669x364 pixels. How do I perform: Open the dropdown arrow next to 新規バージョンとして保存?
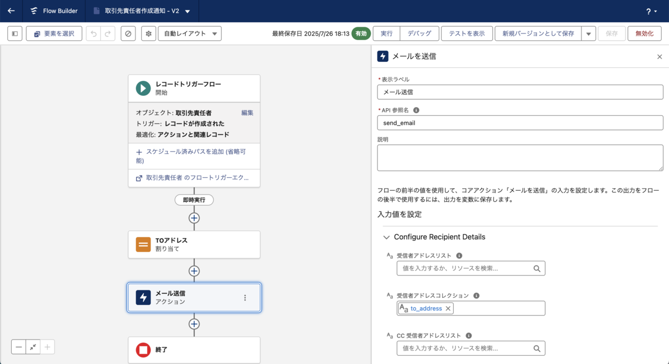click(x=589, y=33)
